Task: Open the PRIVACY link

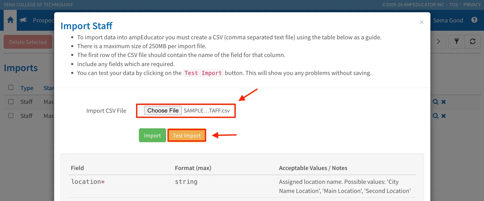Action: pyautogui.click(x=472, y=5)
